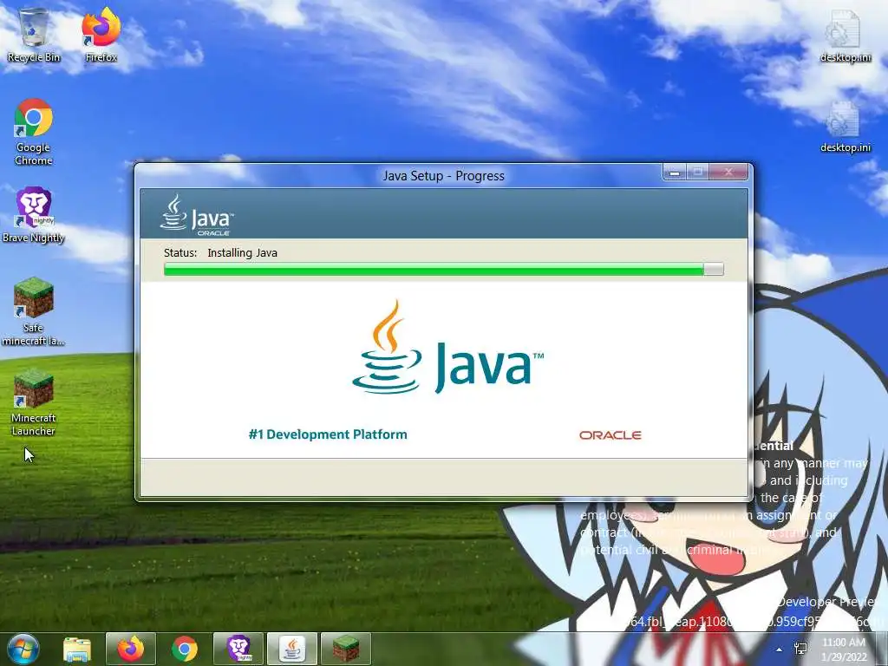Select the lower desktop.ini file icon
The image size is (888, 666).
click(x=846, y=127)
